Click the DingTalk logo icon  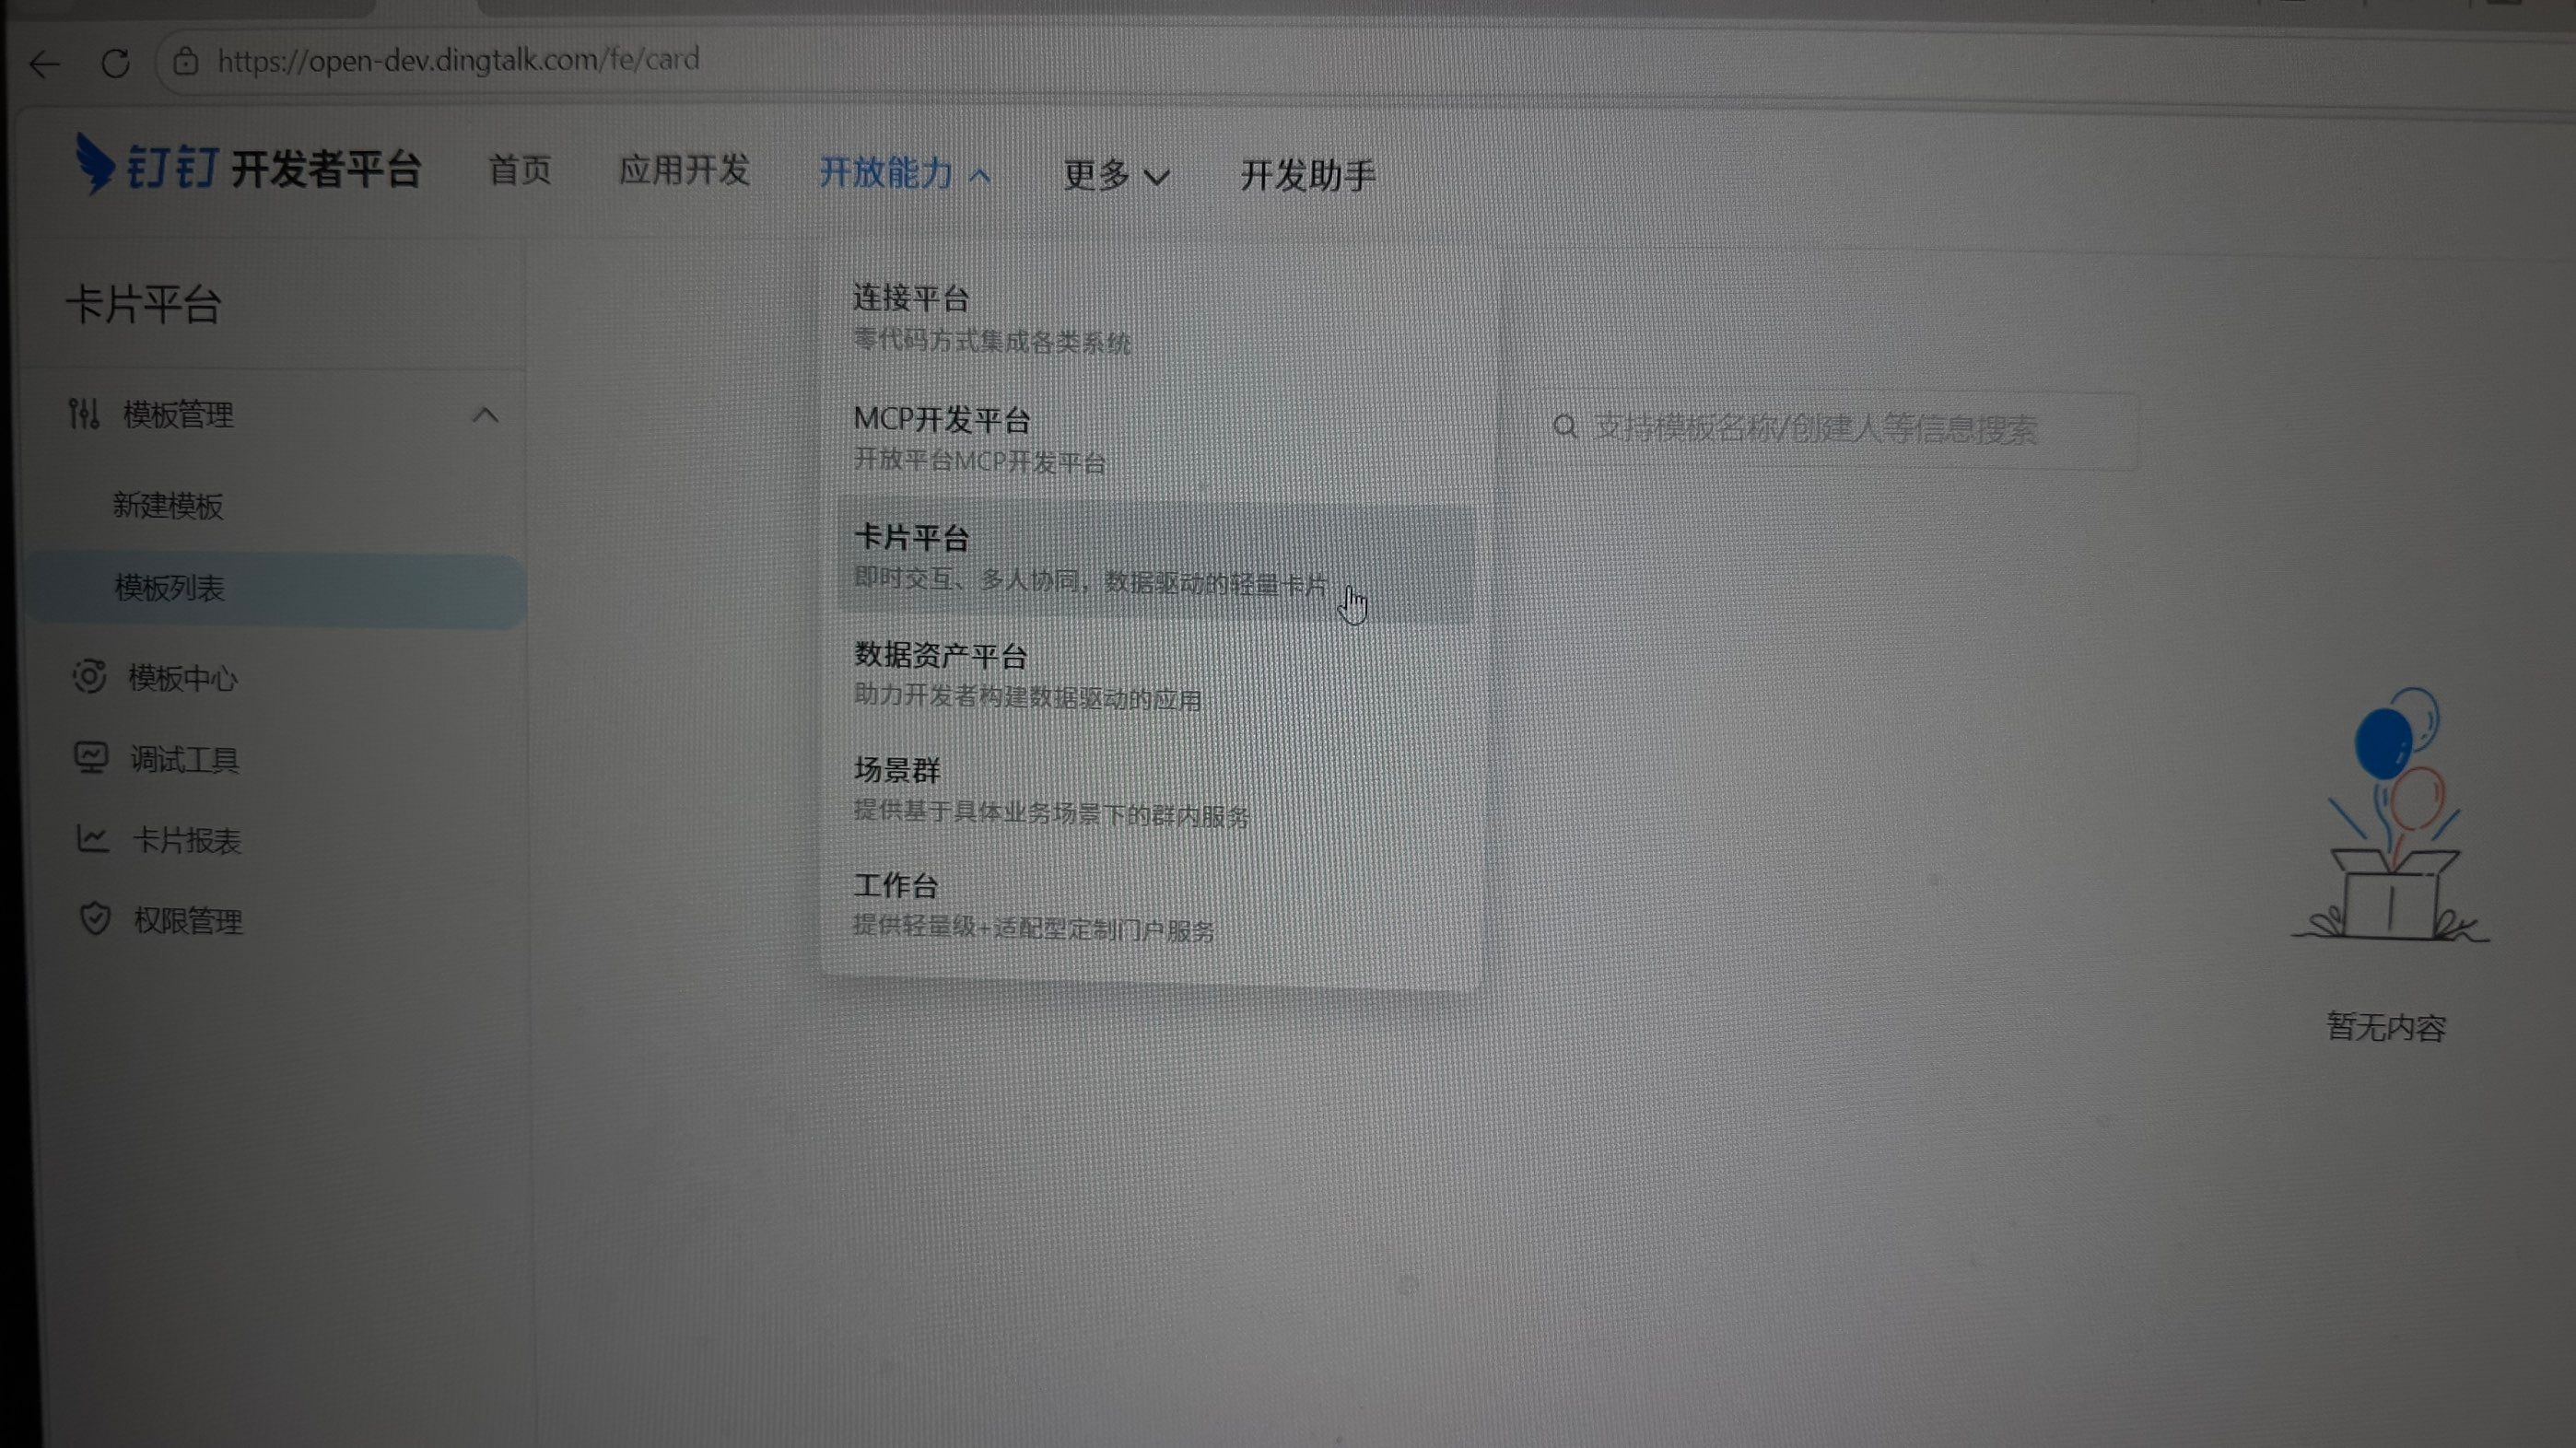point(96,163)
